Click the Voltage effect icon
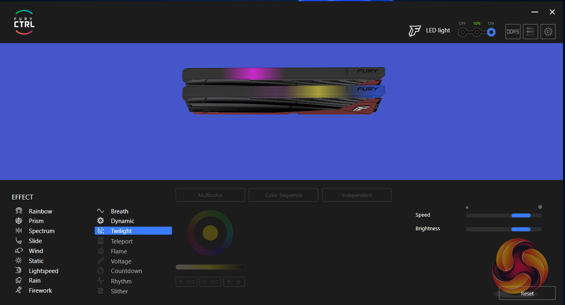 tap(101, 261)
